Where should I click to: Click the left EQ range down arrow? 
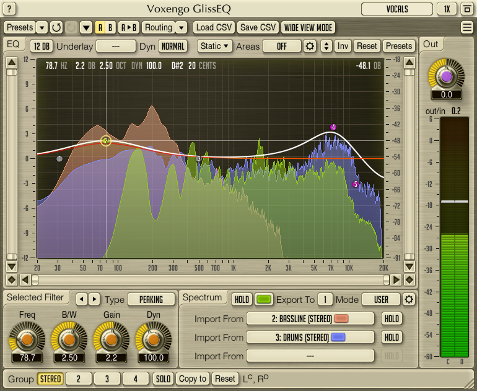[12, 267]
